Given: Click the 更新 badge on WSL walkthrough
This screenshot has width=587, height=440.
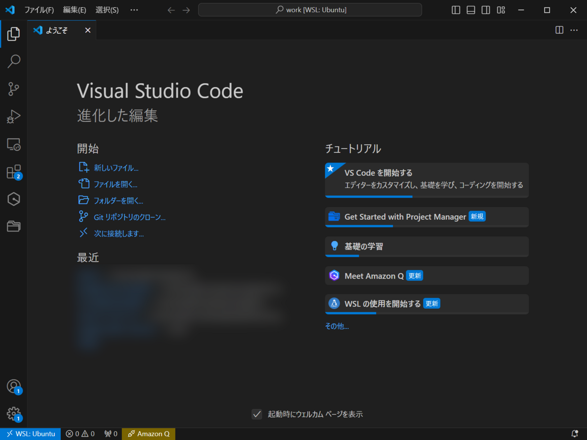Looking at the screenshot, I should [431, 303].
